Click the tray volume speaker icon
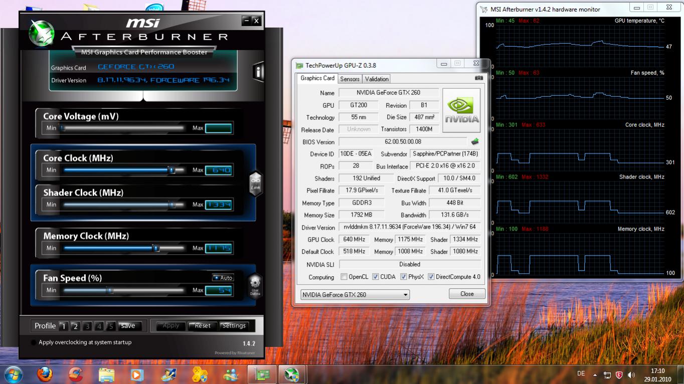 point(631,374)
